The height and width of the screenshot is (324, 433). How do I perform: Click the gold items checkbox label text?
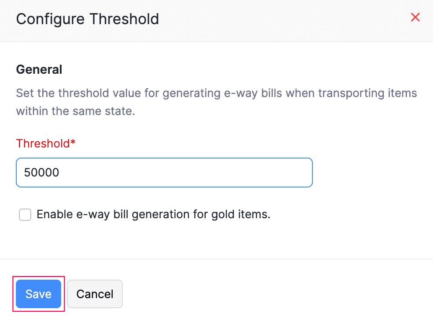(x=153, y=214)
